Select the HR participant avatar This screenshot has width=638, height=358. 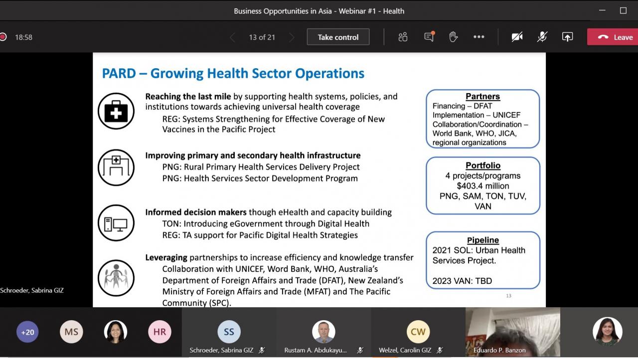coord(159,332)
